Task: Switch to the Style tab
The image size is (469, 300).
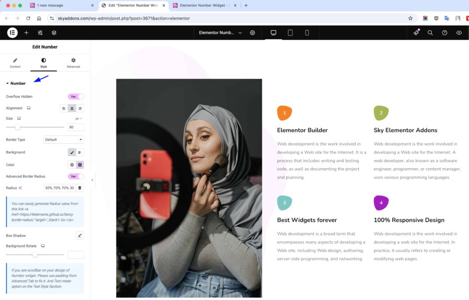Action: coord(44,63)
